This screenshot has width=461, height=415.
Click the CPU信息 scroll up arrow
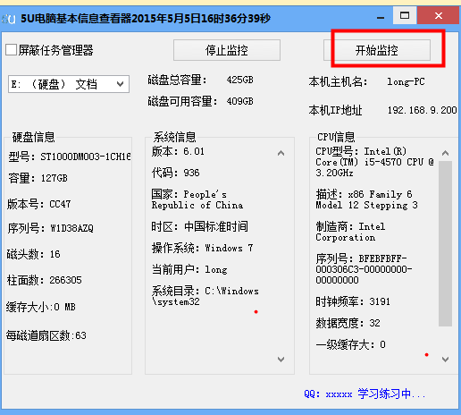pos(445,153)
